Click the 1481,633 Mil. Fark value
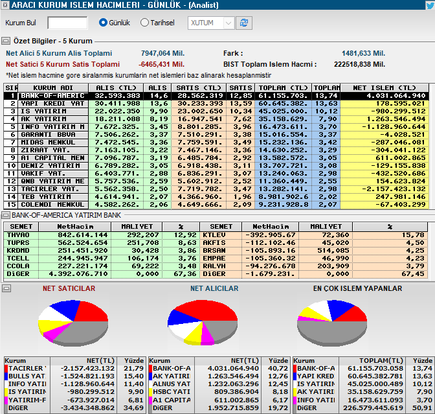435x414 pixels. coord(363,53)
